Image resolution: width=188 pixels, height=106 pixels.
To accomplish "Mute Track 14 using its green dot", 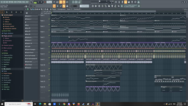I will [x=49, y=91].
